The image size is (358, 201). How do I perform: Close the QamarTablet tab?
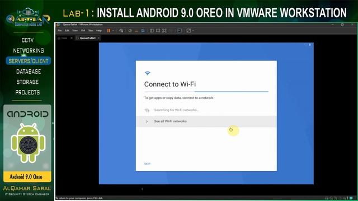98,38
